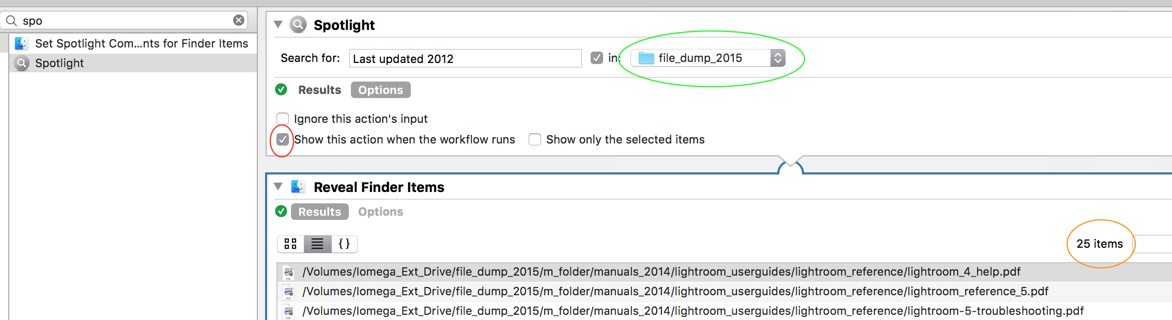1172x320 pixels.
Task: Click the Spotlight magnifier icon in library list
Action: pyautogui.click(x=22, y=63)
